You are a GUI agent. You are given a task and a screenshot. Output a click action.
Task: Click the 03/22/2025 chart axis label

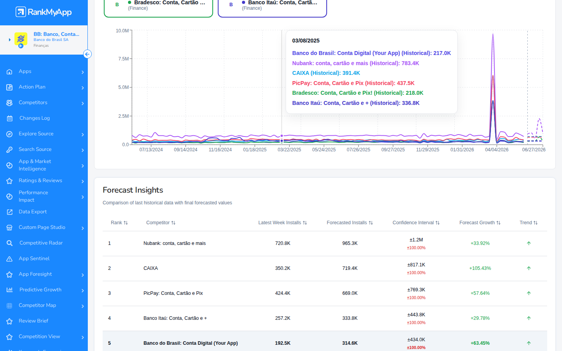[289, 150]
